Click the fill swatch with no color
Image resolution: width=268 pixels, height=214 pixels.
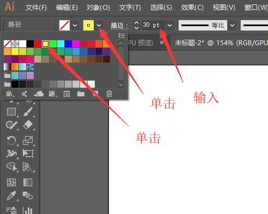pos(64,25)
